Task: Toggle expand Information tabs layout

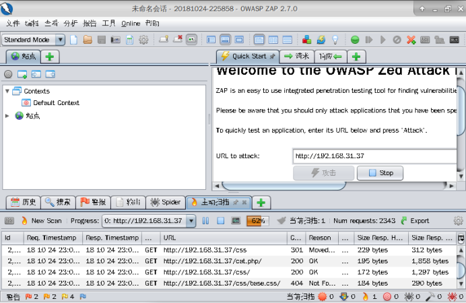Action: pos(225,40)
